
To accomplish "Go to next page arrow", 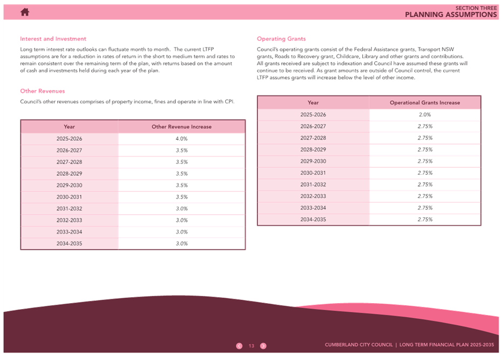I will 263,346.
